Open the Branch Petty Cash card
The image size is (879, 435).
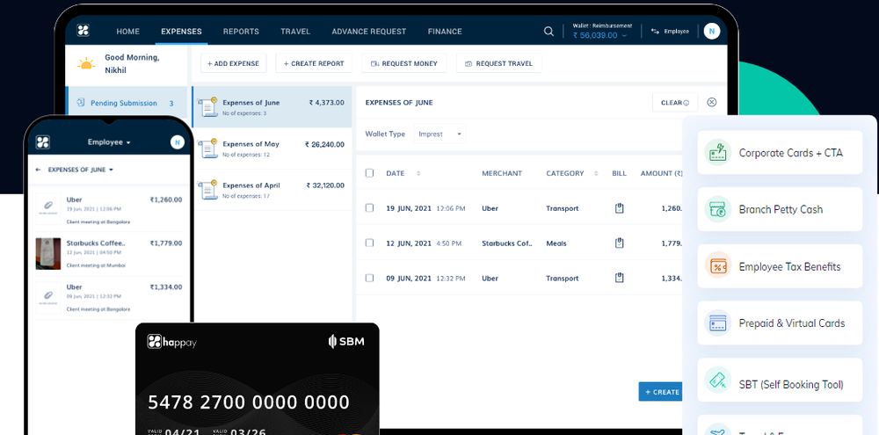[x=780, y=209]
